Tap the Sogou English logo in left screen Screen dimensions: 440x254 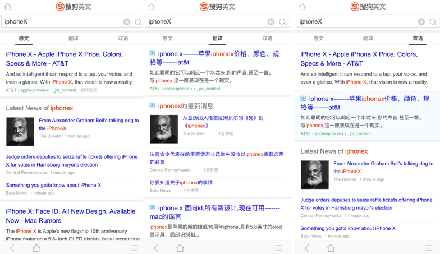click(74, 7)
